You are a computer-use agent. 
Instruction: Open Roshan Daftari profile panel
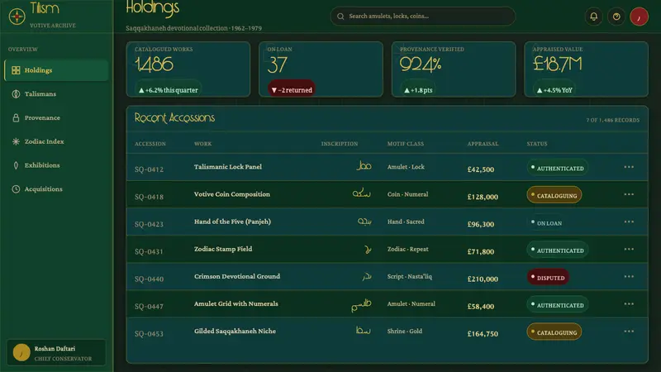point(56,353)
